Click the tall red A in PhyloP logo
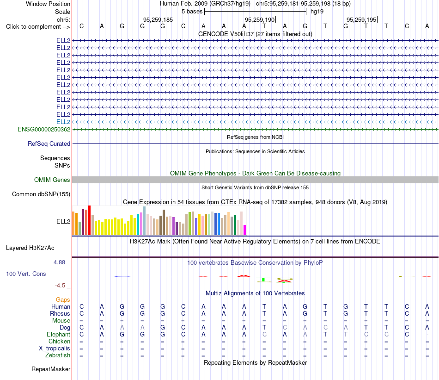The image size is (439, 380). pyautogui.click(x=244, y=276)
